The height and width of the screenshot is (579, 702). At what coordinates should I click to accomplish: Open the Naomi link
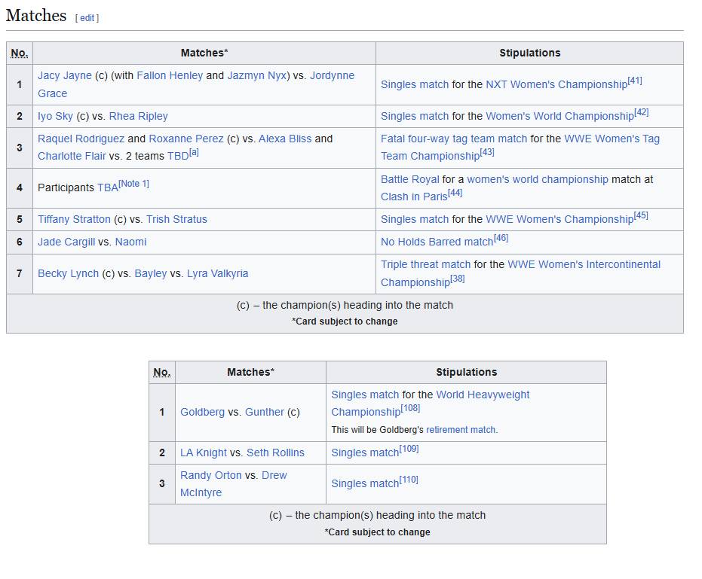[x=130, y=242]
